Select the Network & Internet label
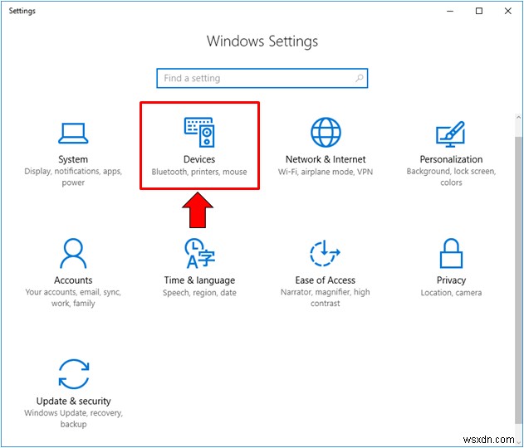Viewport: 524px width, 448px height. (326, 159)
